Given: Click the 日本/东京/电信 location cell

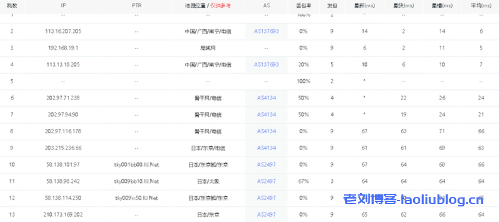Looking at the screenshot, I should point(208,148).
